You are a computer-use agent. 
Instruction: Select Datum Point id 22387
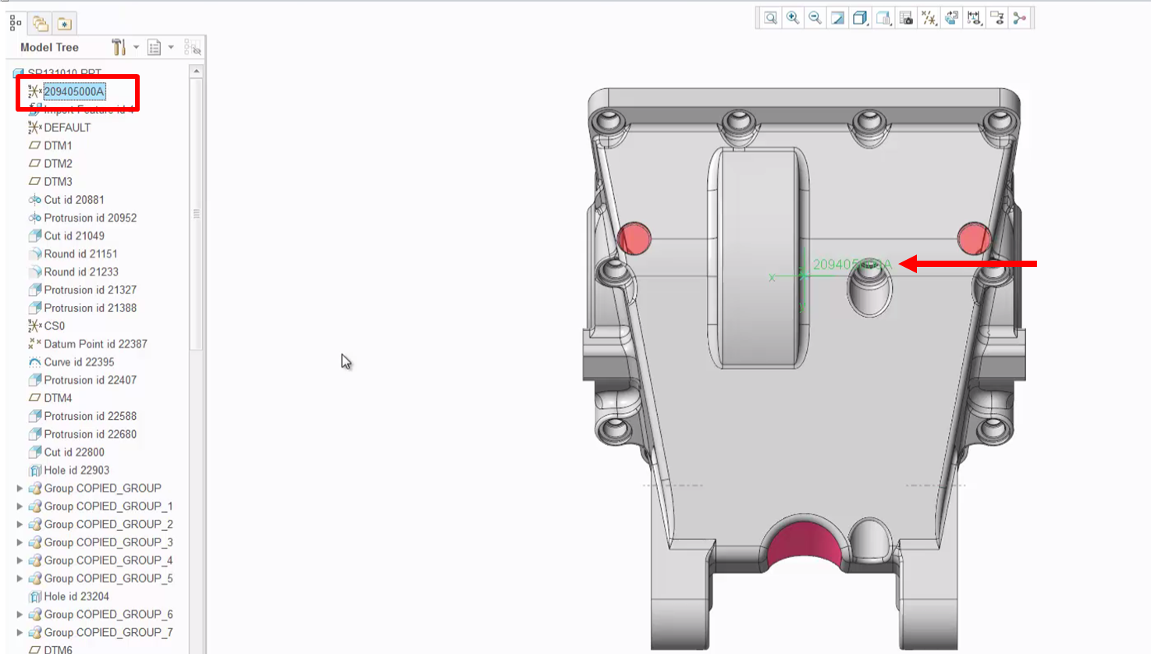[87, 343]
